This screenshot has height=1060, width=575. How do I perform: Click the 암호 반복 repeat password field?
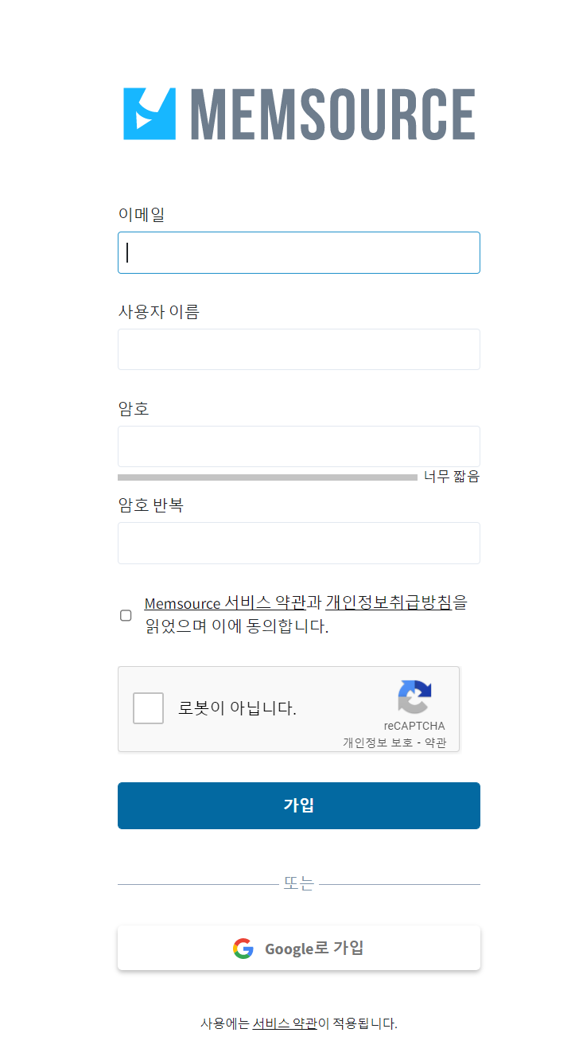click(298, 543)
